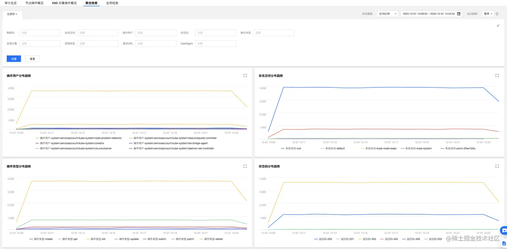
Task: Open the 资源对象 filter field
Action: coord(40,44)
